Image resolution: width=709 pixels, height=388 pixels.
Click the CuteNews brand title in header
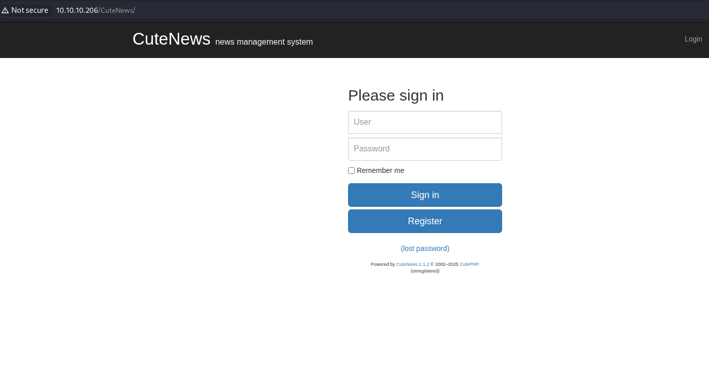click(x=171, y=39)
